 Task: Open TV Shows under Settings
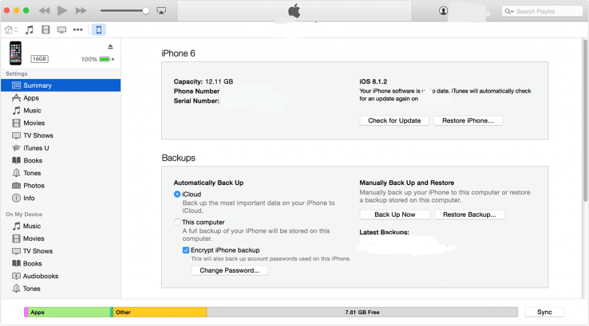pyautogui.click(x=61, y=136)
